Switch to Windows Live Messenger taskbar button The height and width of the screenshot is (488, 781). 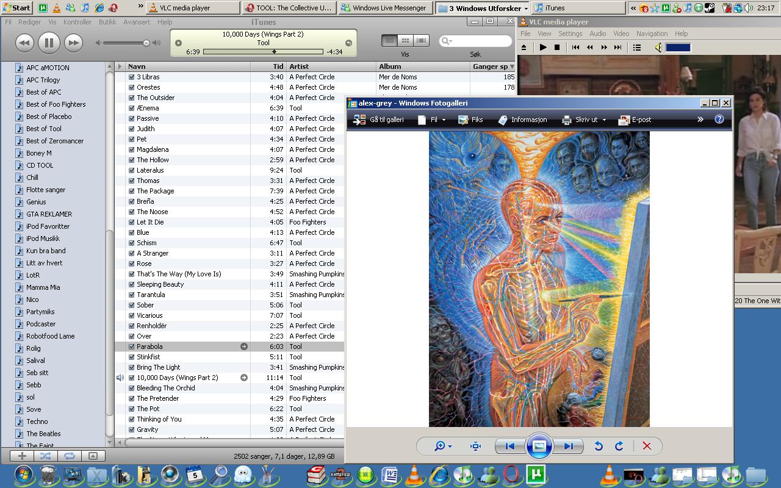(386, 8)
